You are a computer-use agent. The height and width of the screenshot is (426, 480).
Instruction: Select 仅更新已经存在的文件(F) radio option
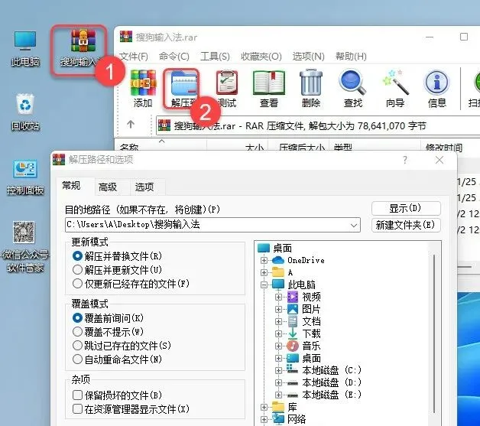tap(131, 284)
